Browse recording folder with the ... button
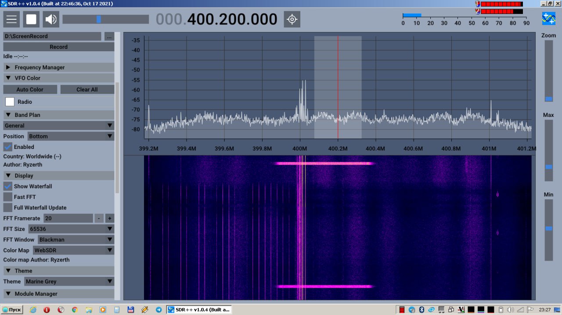Screen dimensions: 562x315 109,36
